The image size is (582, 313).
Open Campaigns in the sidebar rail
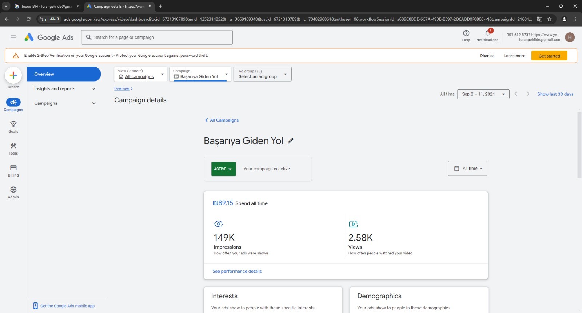click(x=13, y=104)
